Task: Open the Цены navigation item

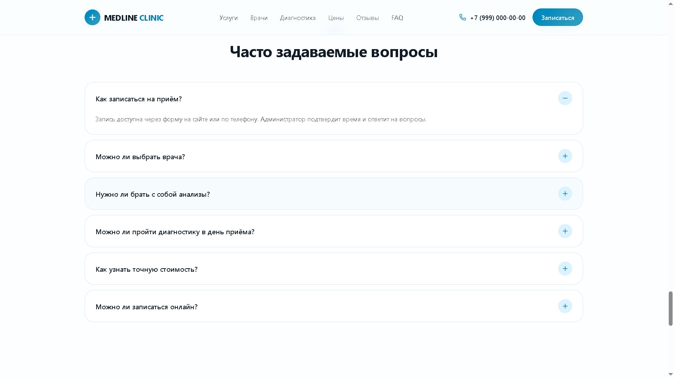Action: 336,18
